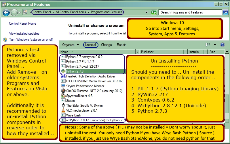This screenshot has width=230, height=144.
Task: Expand the Organize dropdown menu
Action: click(x=71, y=45)
